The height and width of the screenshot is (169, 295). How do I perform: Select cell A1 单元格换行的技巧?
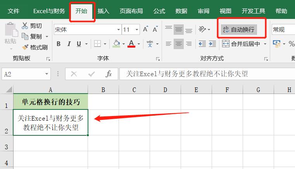pos(51,102)
